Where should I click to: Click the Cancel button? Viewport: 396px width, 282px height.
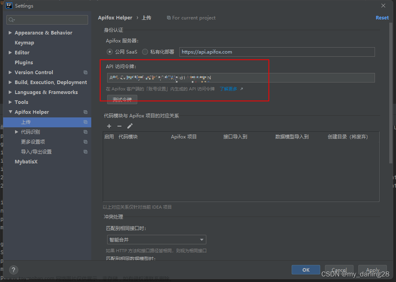[x=339, y=270]
